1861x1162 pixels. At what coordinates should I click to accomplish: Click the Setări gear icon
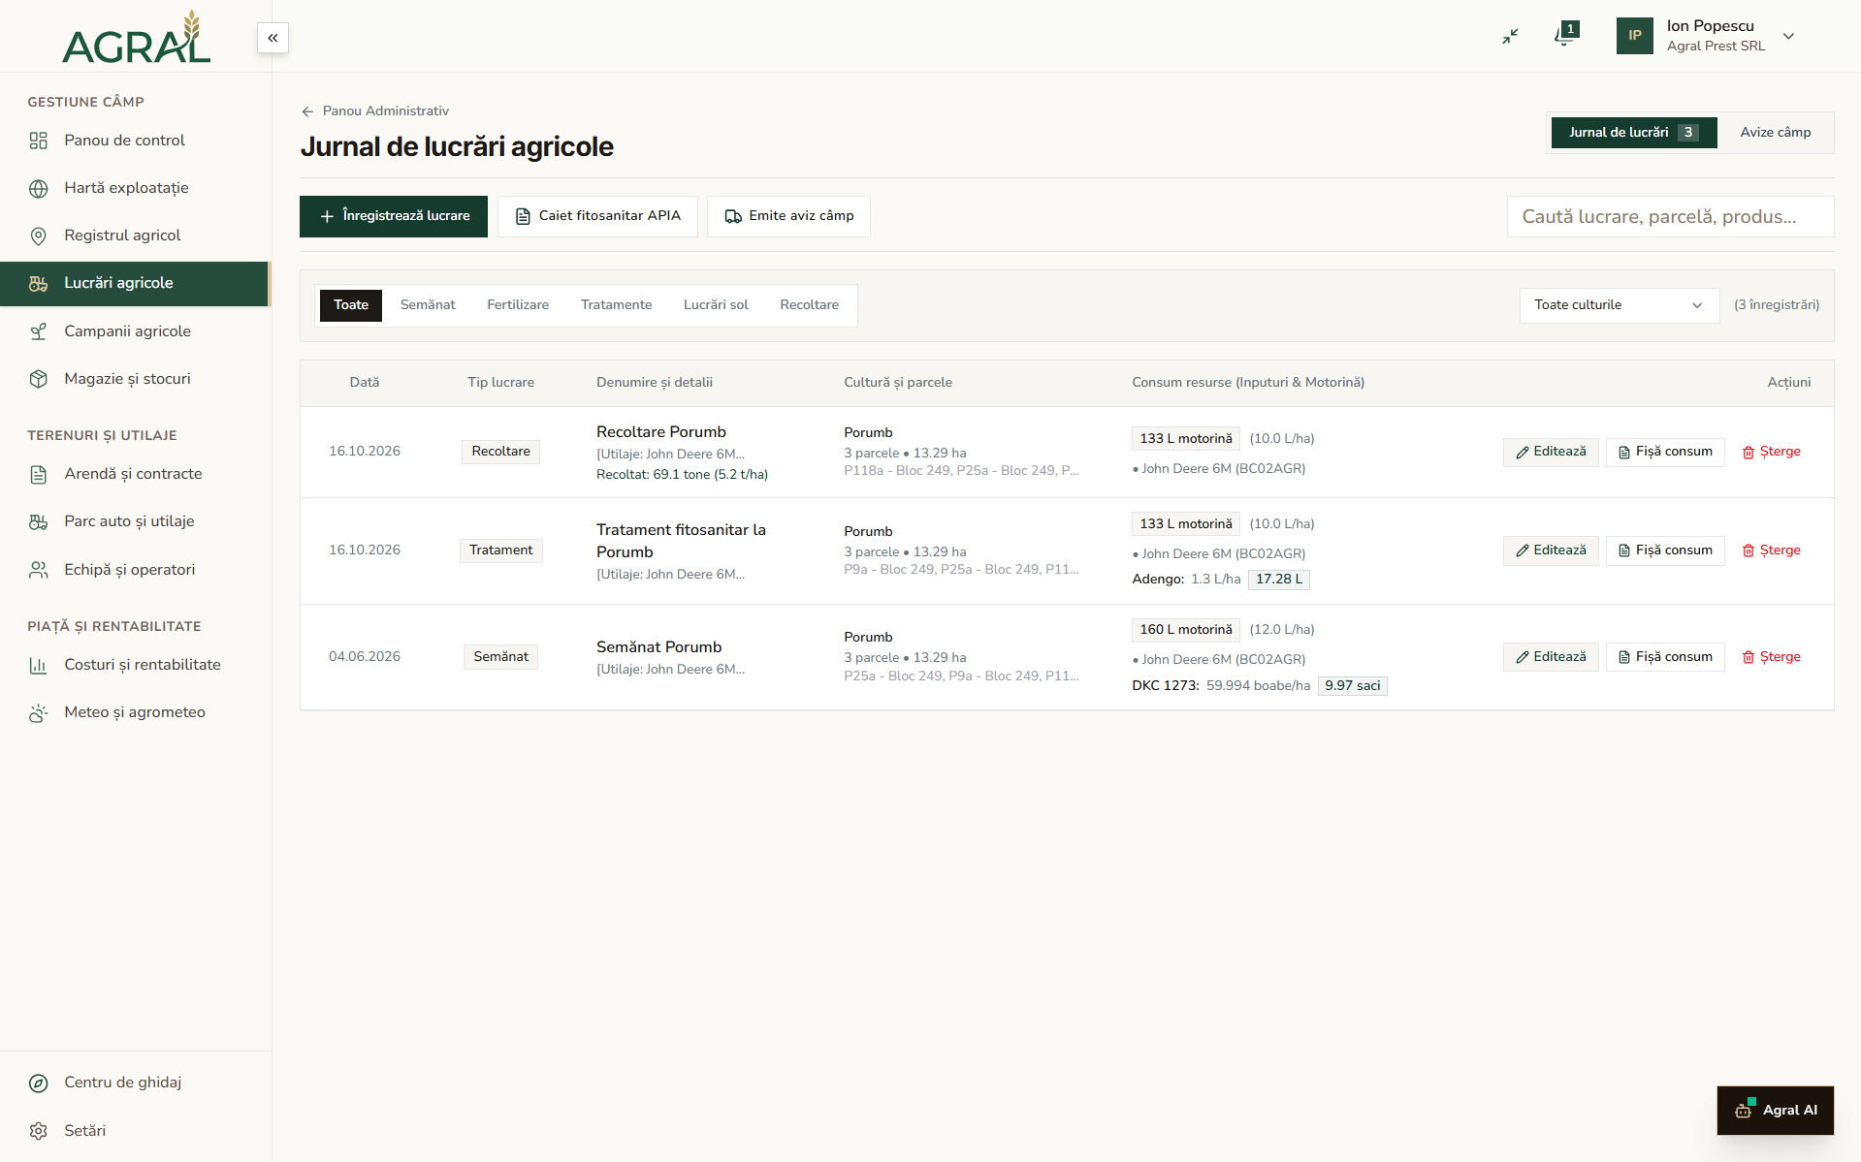[39, 1131]
